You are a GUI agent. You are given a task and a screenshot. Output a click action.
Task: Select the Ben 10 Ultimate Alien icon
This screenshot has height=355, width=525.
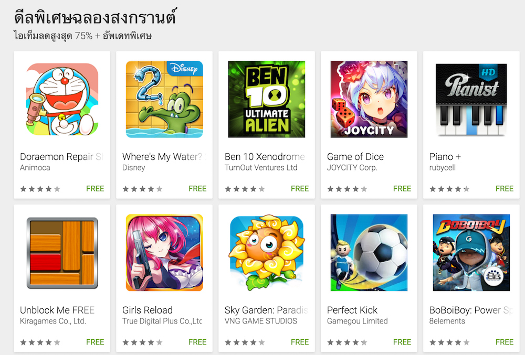(267, 99)
